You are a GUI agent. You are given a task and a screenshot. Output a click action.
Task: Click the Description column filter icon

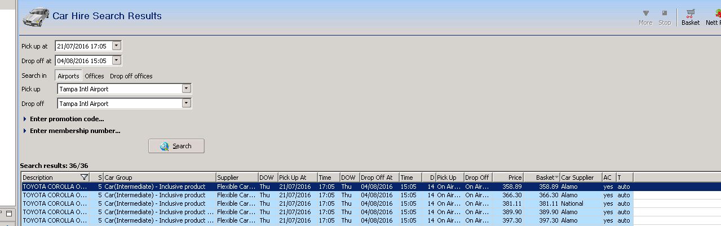[85, 178]
